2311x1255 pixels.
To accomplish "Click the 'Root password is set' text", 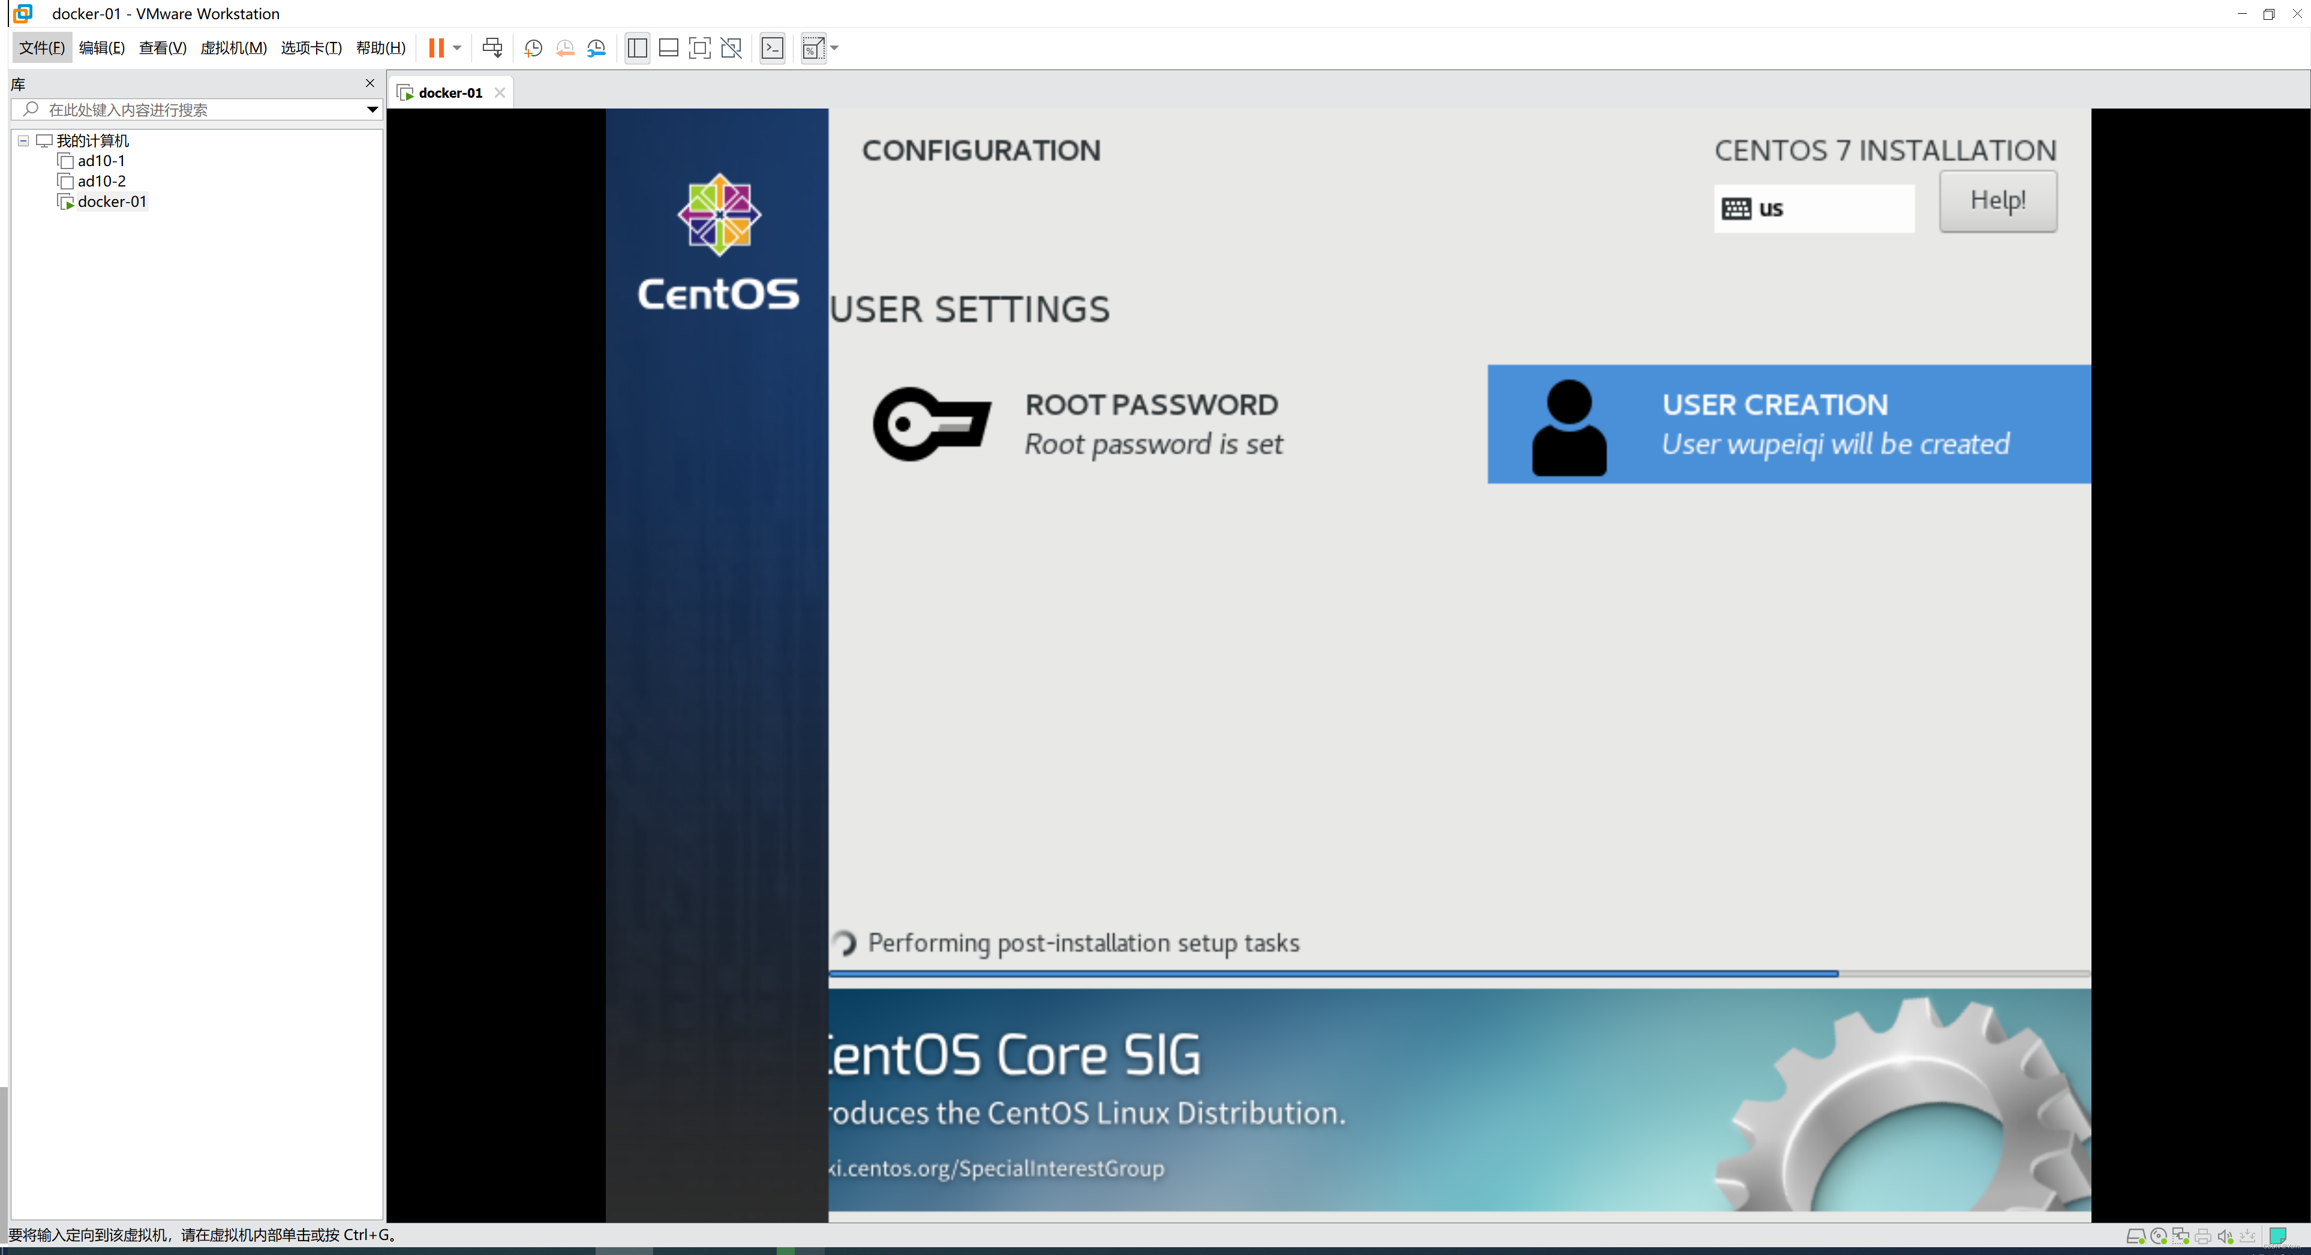I will pyautogui.click(x=1154, y=444).
